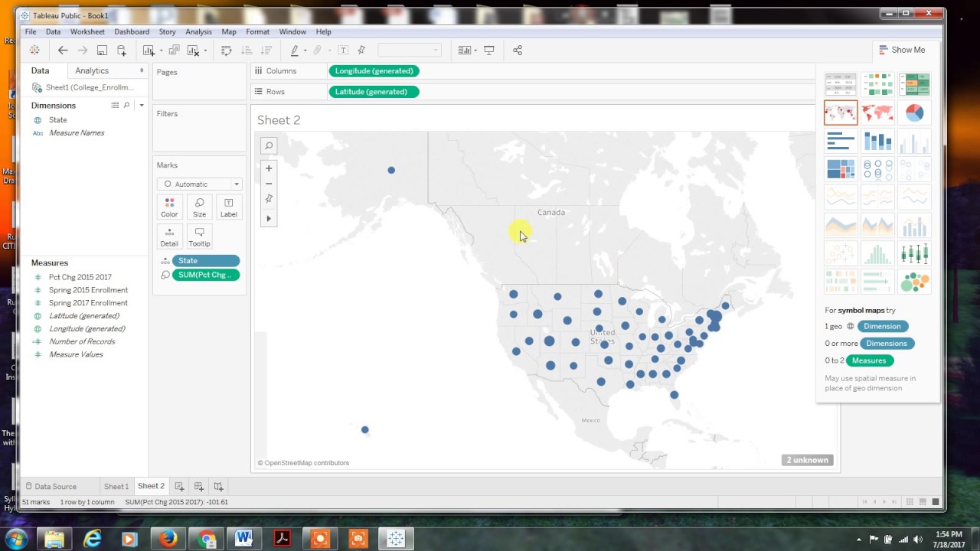
Task: Click the SUM(Pct Chg pill on Marks
Action: 206,275
